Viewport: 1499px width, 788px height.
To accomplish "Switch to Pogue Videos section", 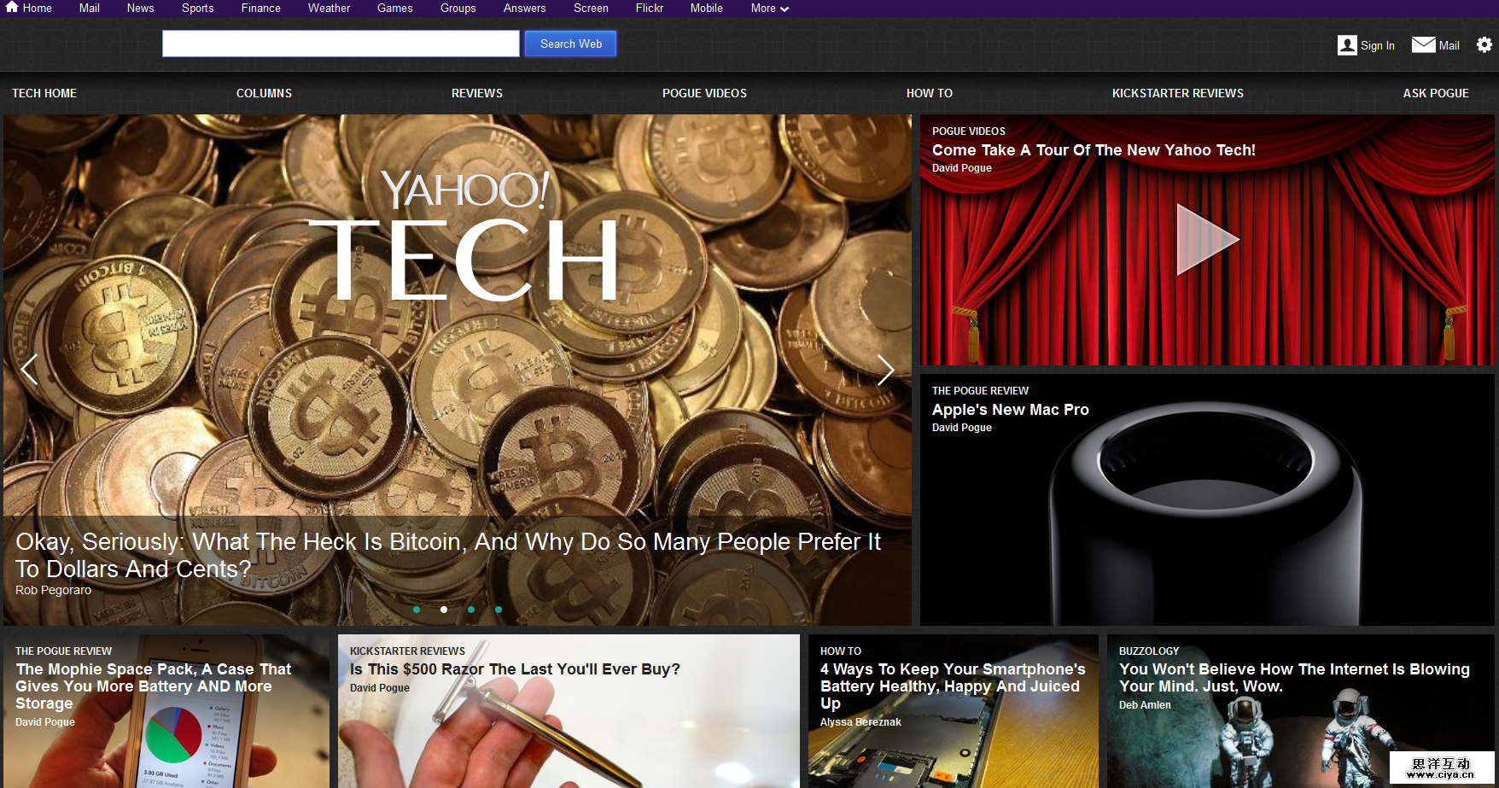I will click(704, 93).
